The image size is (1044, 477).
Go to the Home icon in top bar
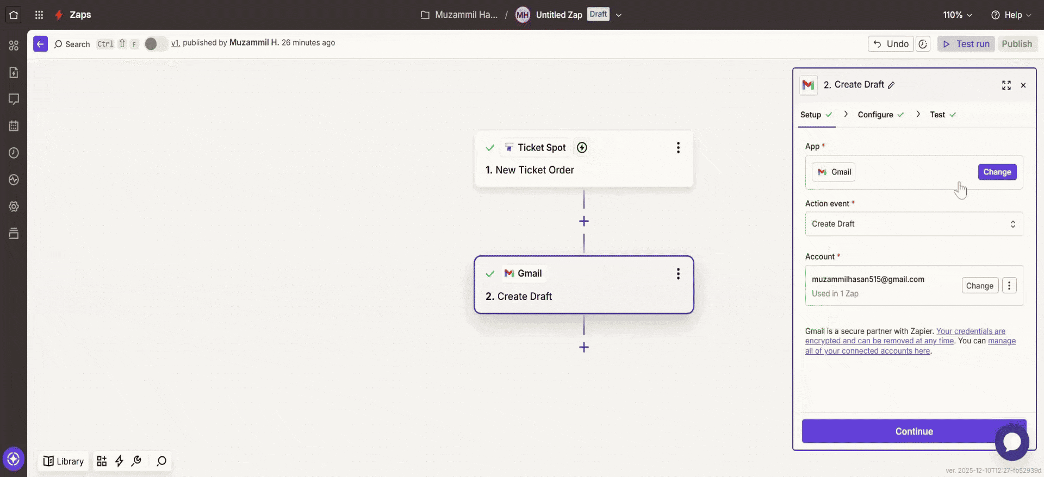point(14,15)
